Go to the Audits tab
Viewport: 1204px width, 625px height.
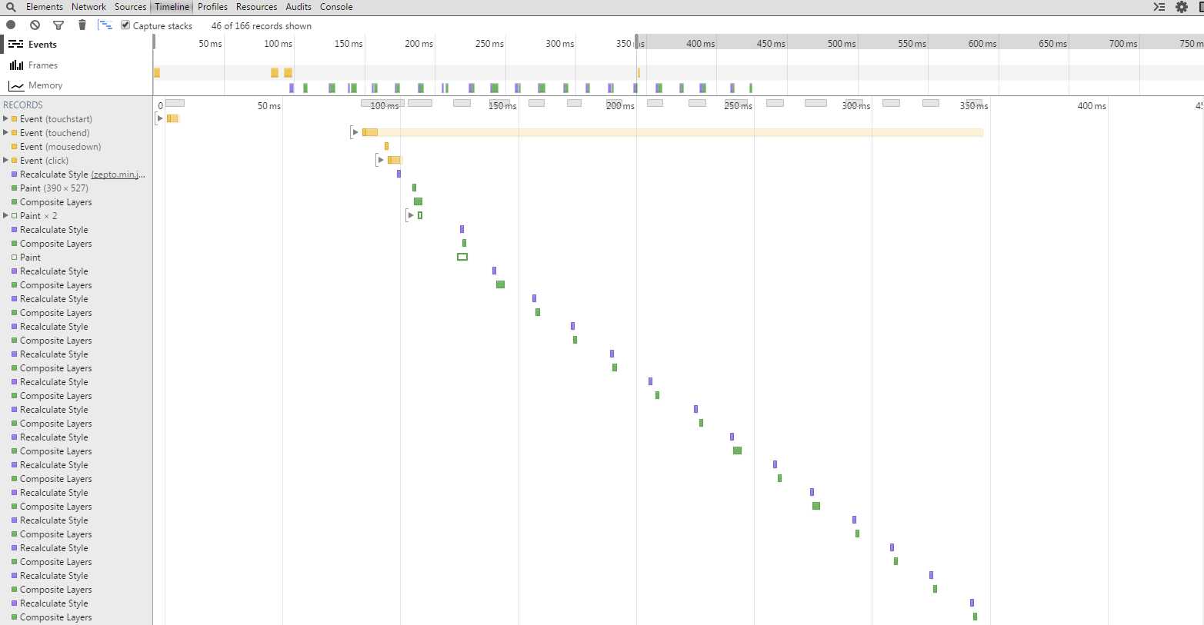298,7
